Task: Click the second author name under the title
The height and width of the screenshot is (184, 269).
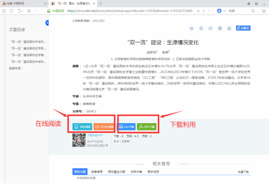Action: [x=166, y=52]
